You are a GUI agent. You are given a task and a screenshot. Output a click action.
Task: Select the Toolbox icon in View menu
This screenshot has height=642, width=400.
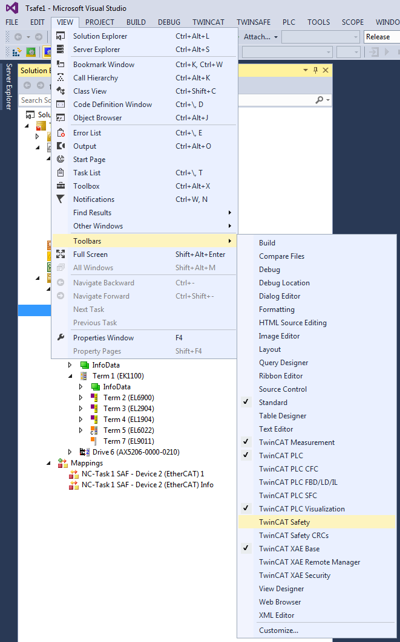pos(61,186)
